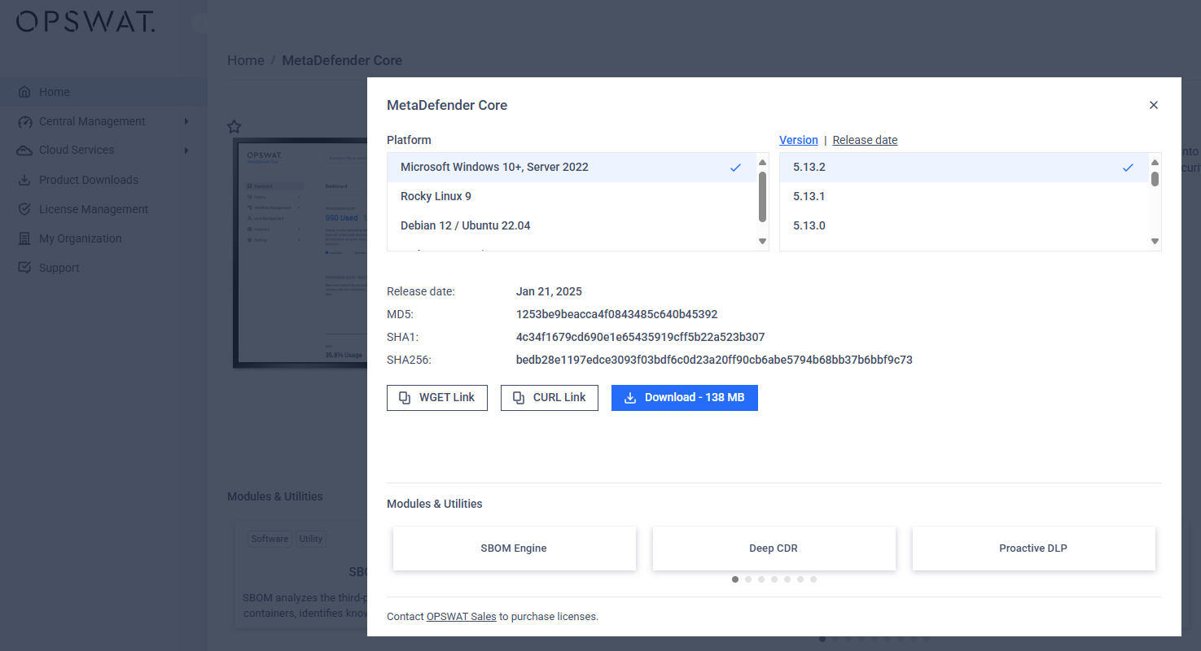
Task: Click platform list scroll down arrow
Action: 763,241
